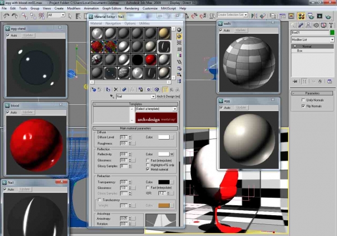Open the MAXScript menu
This screenshot has height=236, width=337.
point(168,8)
